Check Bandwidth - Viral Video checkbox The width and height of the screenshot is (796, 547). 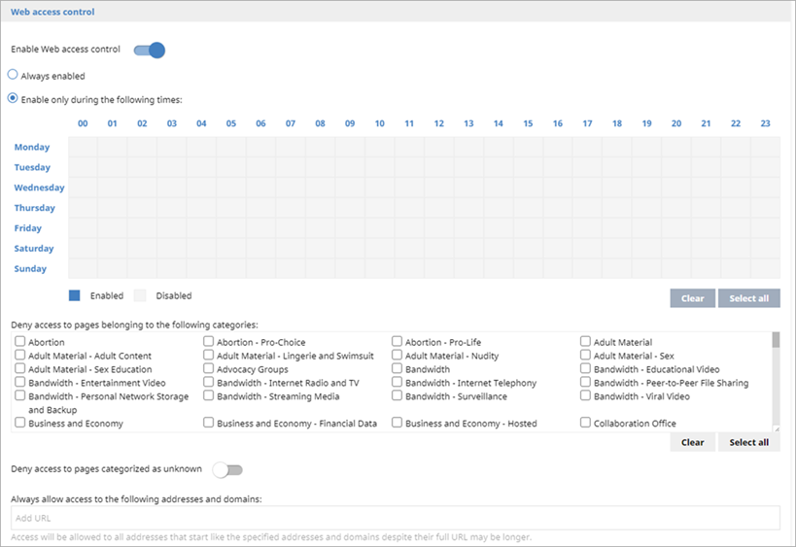click(585, 395)
